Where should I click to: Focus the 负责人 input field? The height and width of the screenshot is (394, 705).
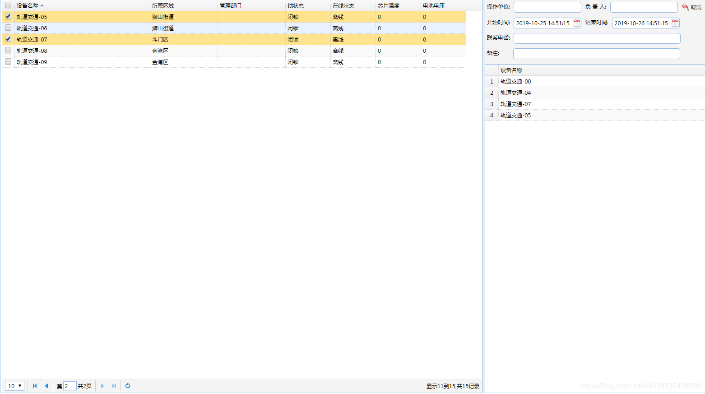click(644, 7)
